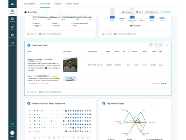The width and height of the screenshot is (186, 140).
Task: Open the Analytics sidebar section
Action: 12,12
